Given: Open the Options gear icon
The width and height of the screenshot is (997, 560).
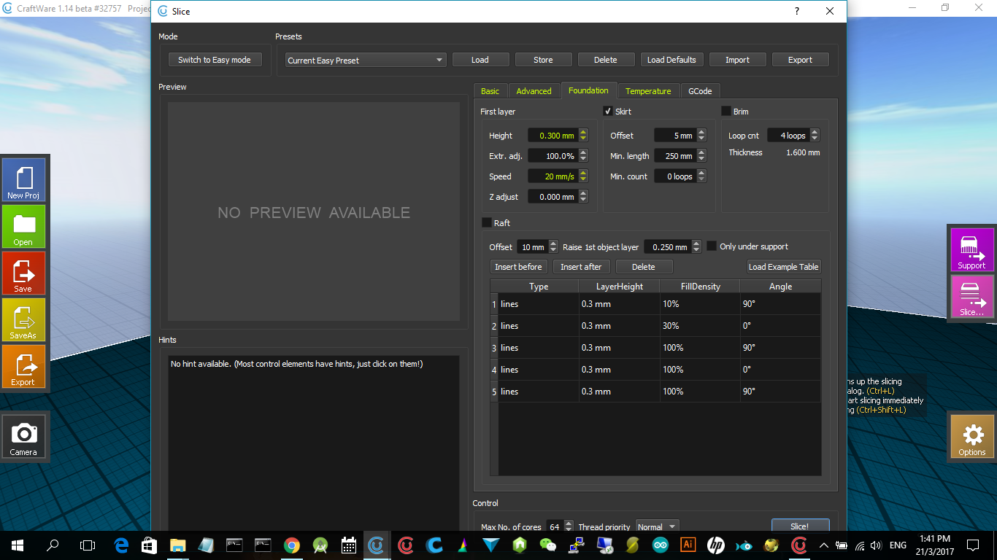Looking at the screenshot, I should (x=972, y=435).
